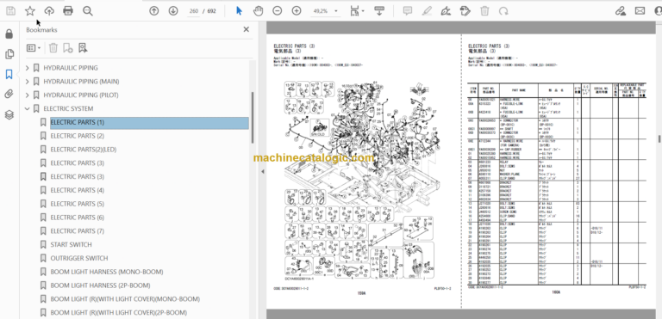
Task: Open the Attachments paperclip panel
Action: tap(9, 94)
